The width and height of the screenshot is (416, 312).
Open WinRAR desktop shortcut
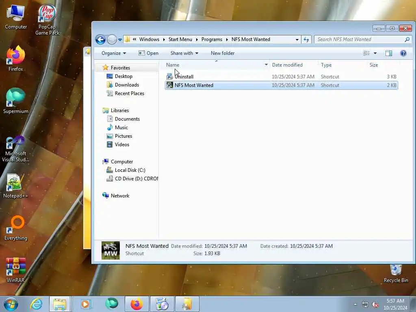[16, 270]
